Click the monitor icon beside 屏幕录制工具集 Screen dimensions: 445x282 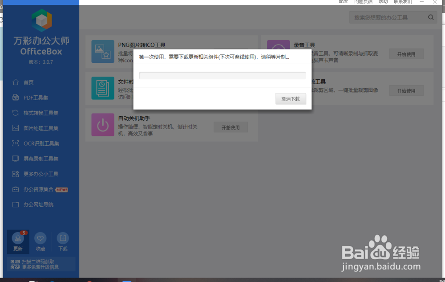16,159
